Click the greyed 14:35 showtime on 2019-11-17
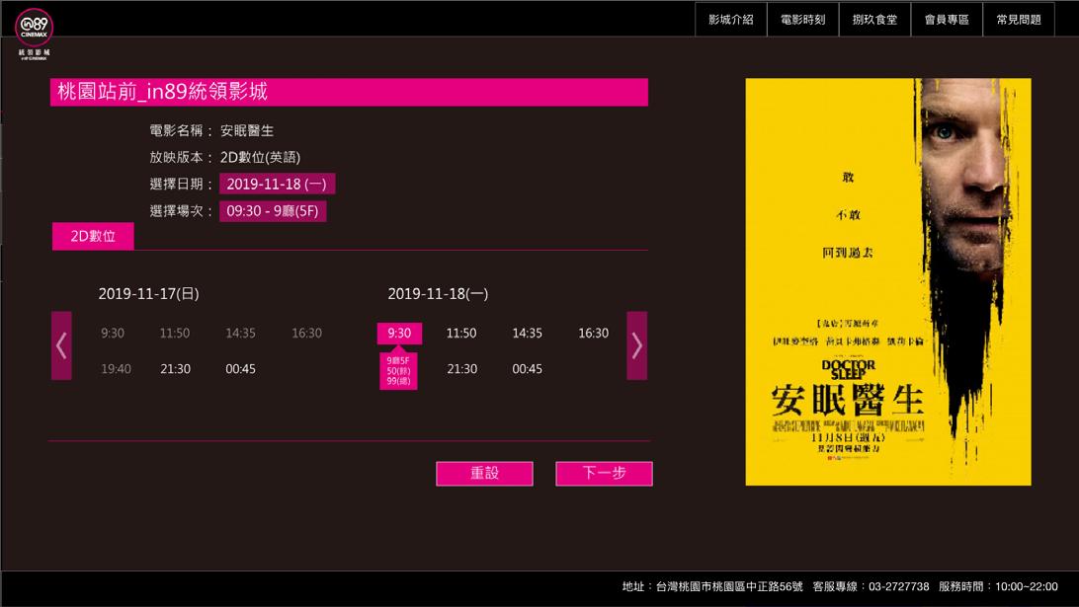 pos(241,334)
